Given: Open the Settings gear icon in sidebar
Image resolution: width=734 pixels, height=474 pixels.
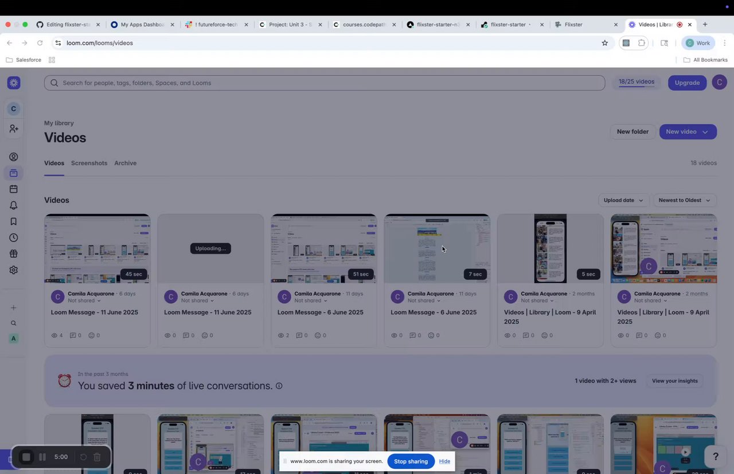Looking at the screenshot, I should tap(14, 270).
